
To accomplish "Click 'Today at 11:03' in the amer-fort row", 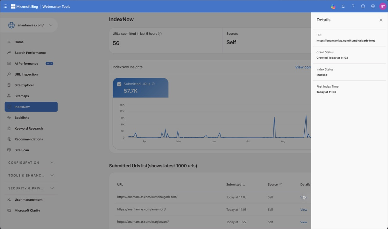I will [236, 210].
